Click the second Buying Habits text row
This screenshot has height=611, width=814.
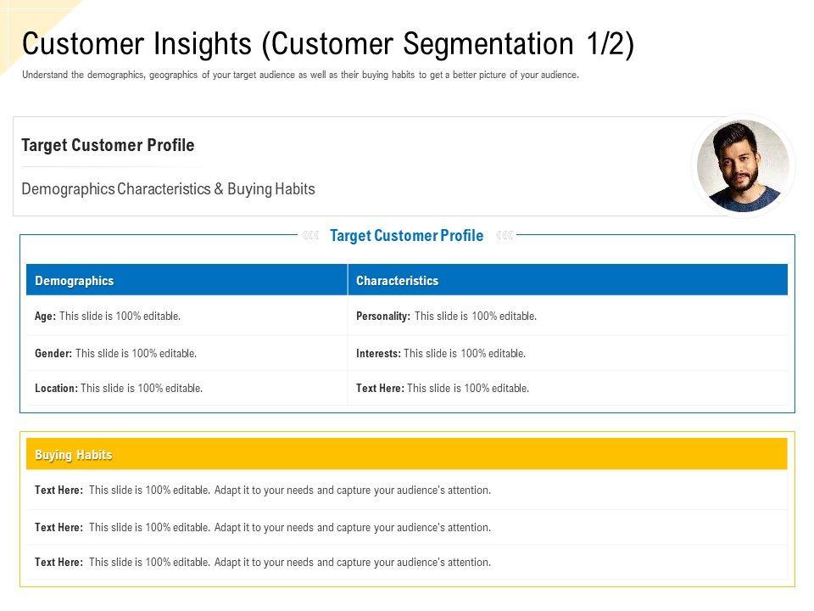[263, 527]
